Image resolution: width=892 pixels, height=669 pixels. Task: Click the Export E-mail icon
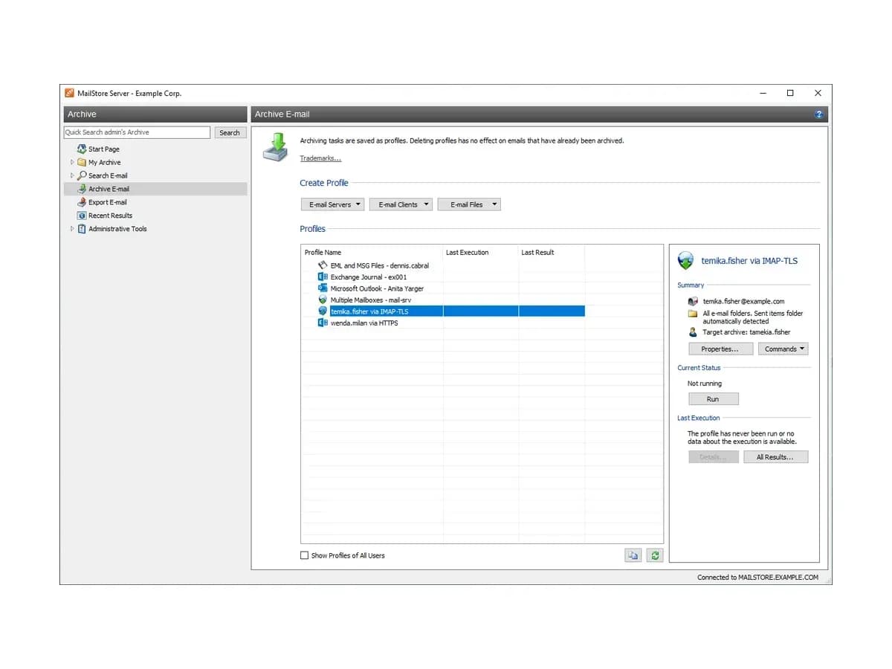82,202
